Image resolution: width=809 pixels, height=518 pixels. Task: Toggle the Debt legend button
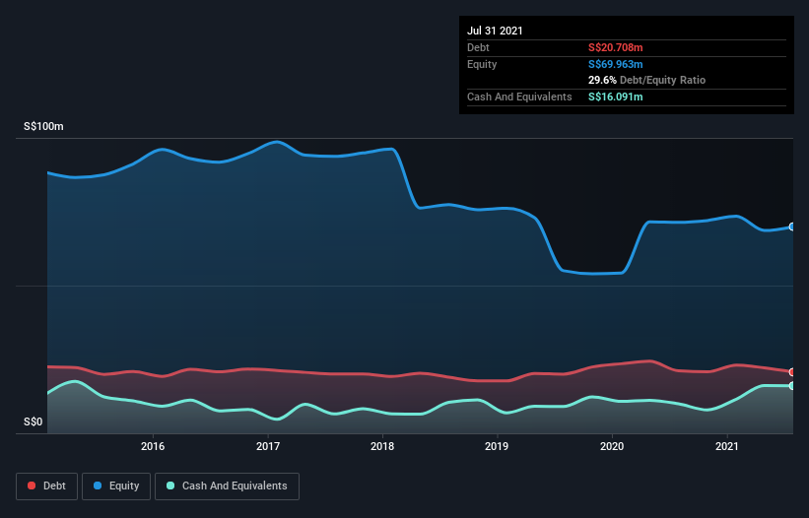(47, 486)
